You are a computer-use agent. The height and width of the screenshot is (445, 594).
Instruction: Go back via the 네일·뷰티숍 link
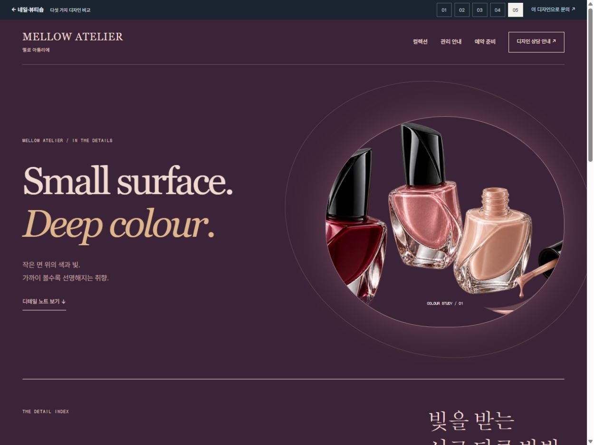pos(28,9)
